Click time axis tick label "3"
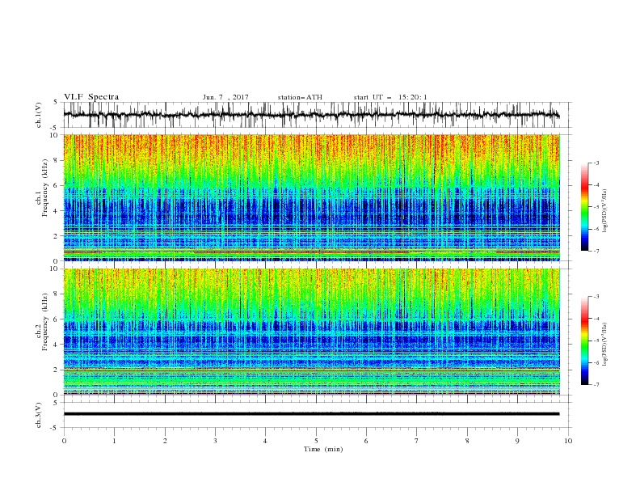Screen dimensions: 640x495 (215, 441)
